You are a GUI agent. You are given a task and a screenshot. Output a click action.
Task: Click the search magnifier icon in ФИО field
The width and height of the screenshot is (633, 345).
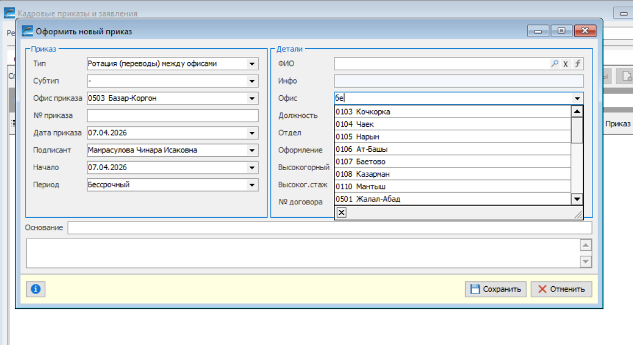click(555, 64)
